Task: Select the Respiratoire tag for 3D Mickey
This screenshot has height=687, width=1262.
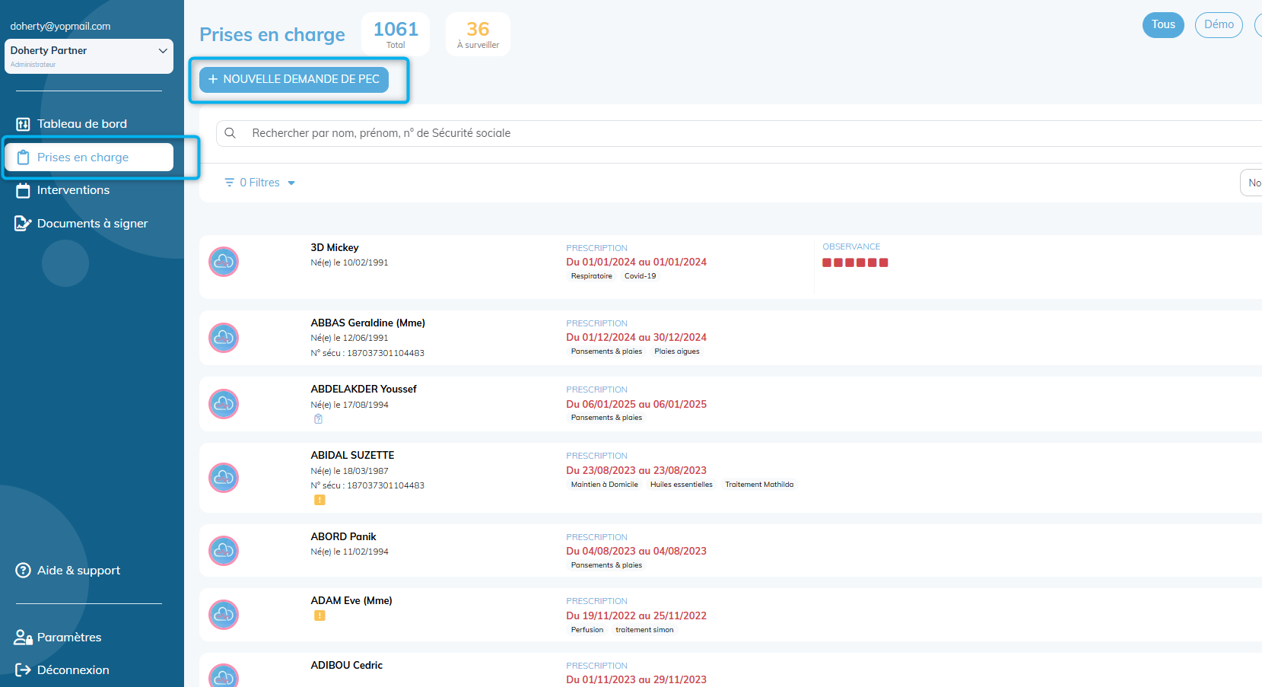Action: coord(592,276)
